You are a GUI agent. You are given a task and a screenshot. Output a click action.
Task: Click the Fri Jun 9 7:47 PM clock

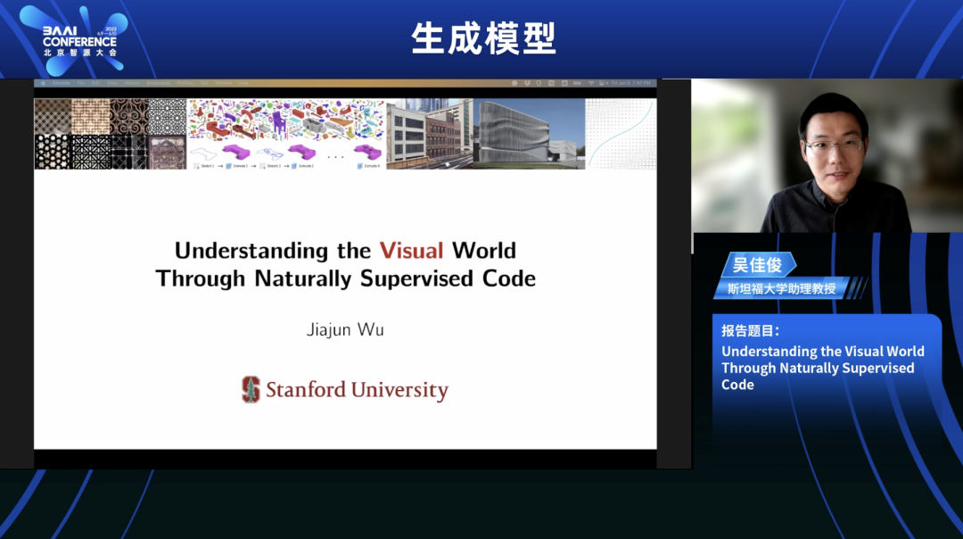click(x=630, y=83)
